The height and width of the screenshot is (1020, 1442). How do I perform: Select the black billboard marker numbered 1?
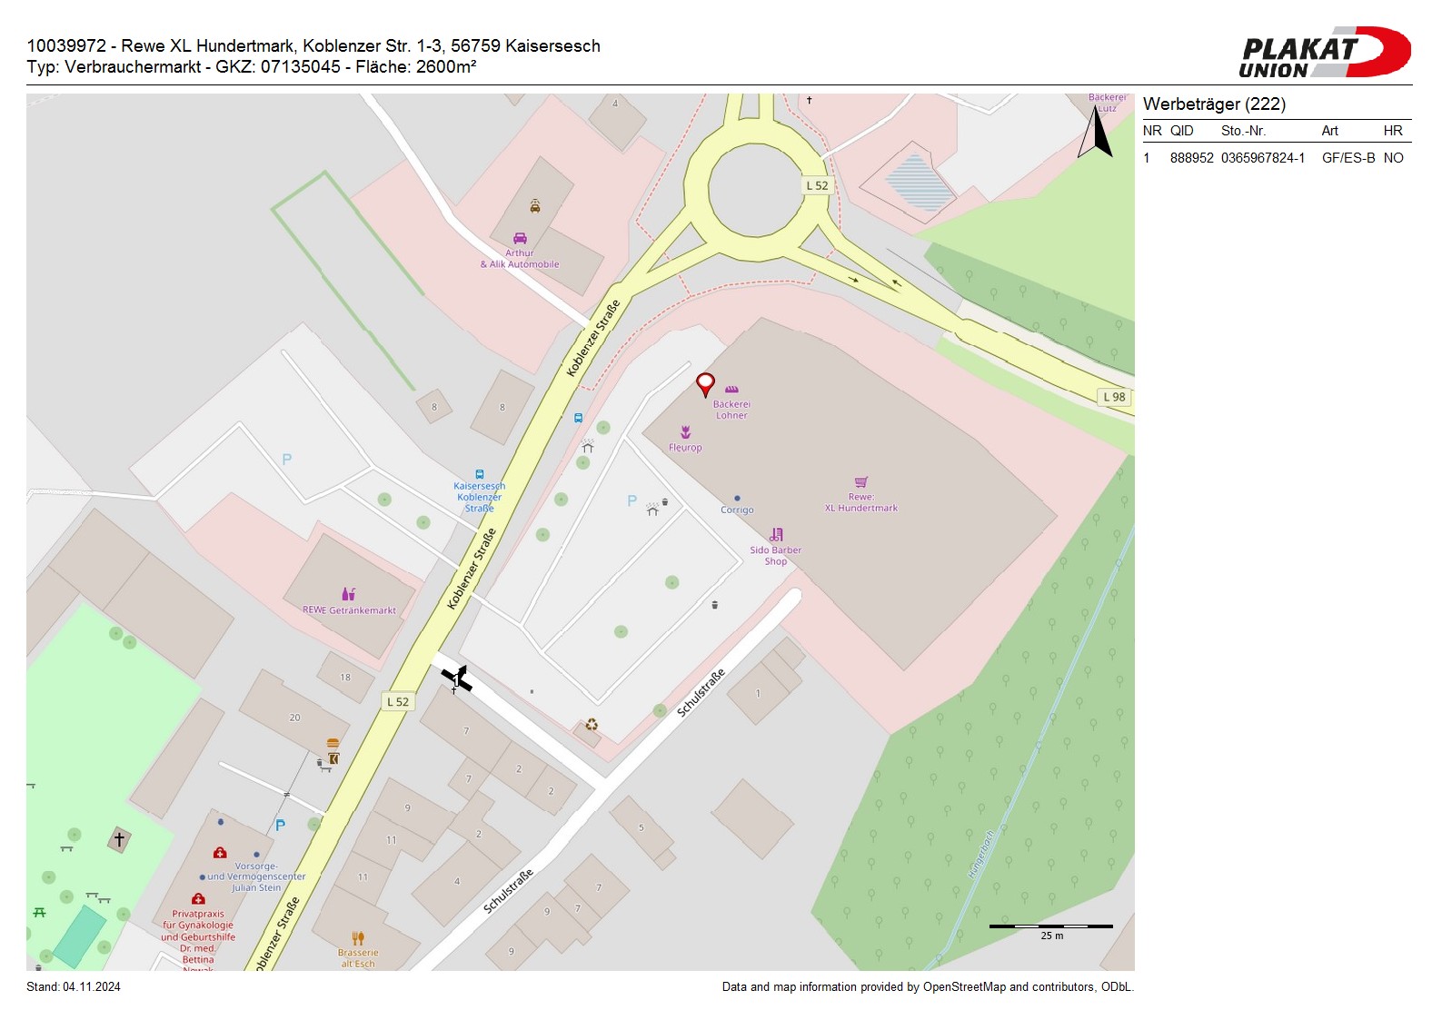[x=456, y=678]
